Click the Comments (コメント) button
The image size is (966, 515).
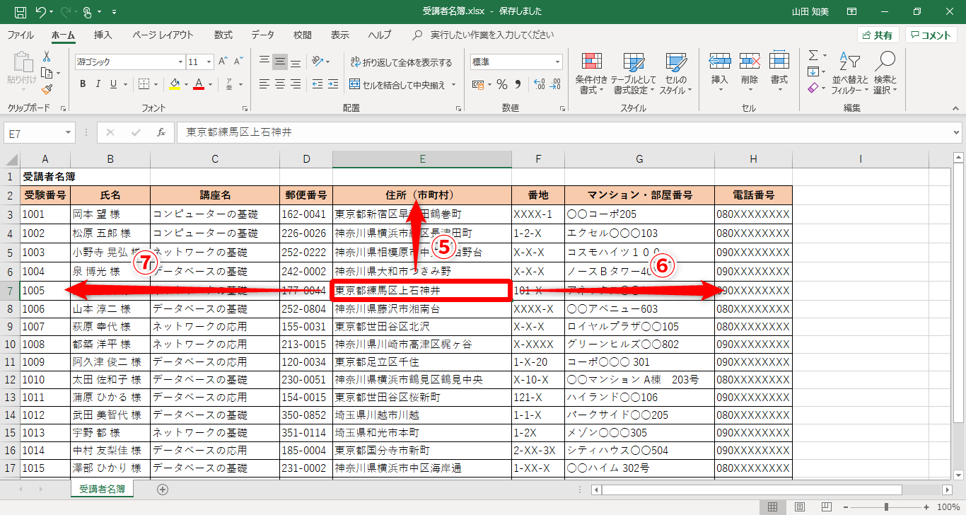pyautogui.click(x=931, y=35)
